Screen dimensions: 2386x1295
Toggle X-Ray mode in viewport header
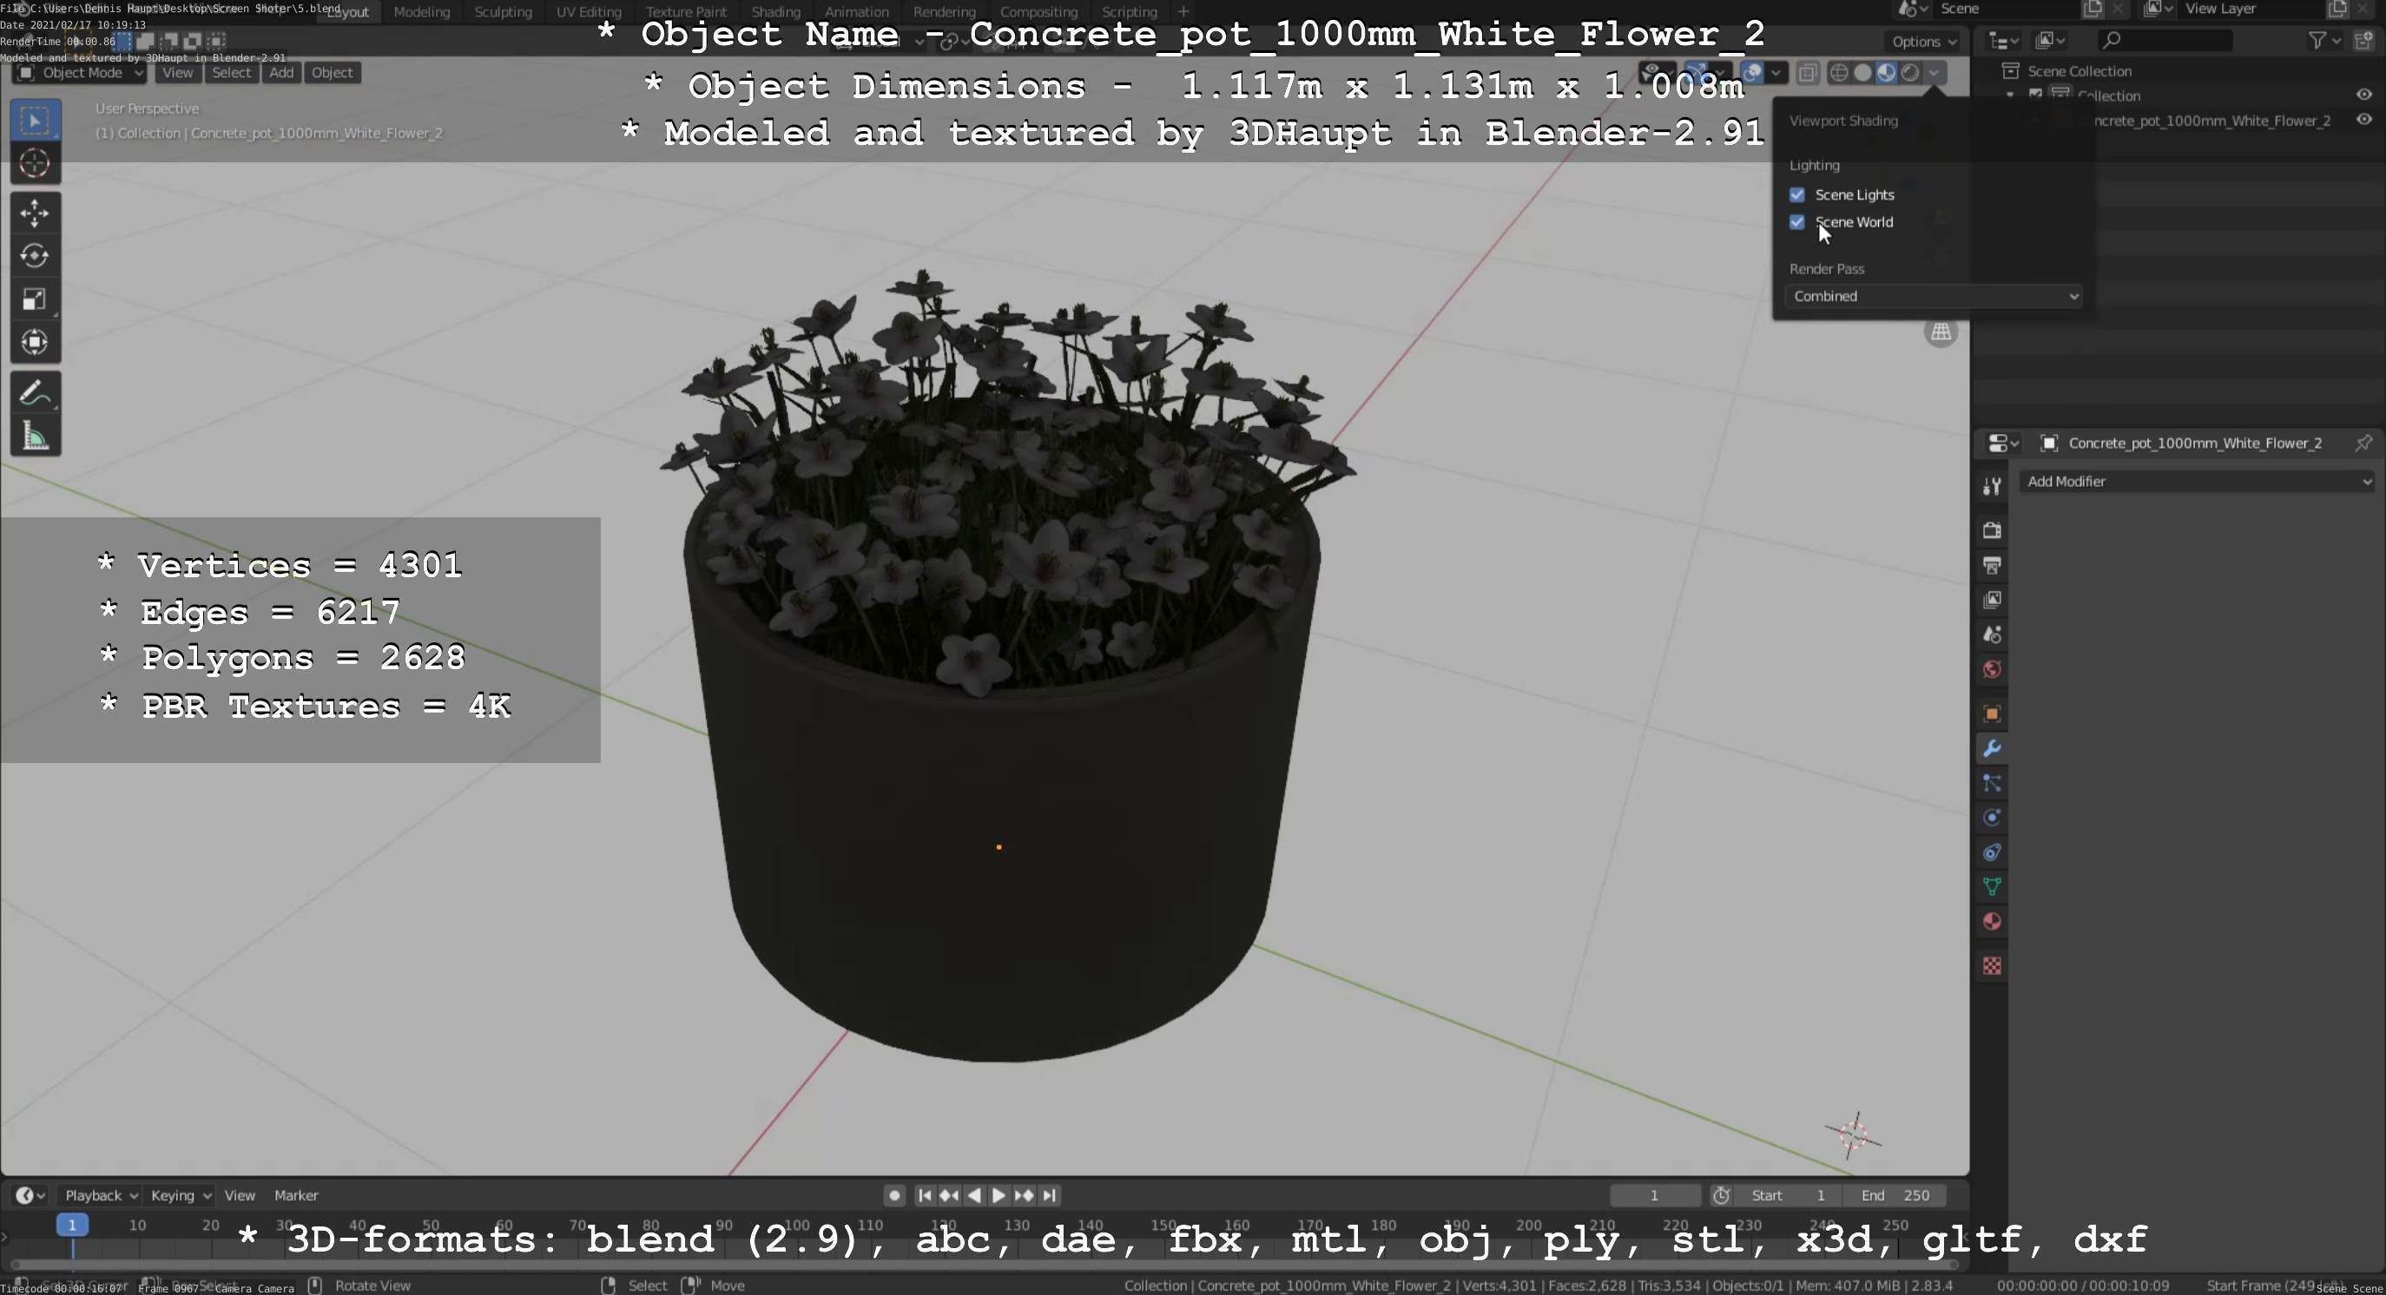click(x=1807, y=72)
